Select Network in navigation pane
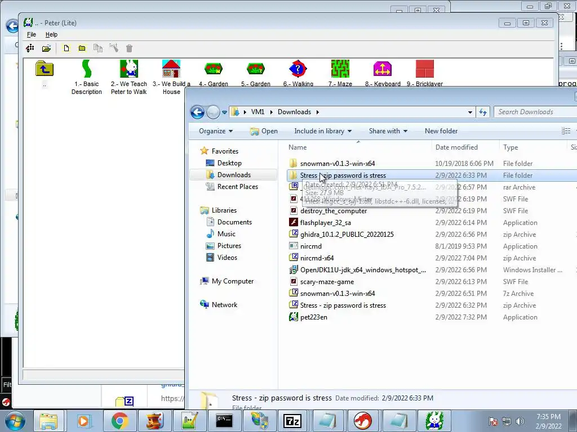 (224, 305)
